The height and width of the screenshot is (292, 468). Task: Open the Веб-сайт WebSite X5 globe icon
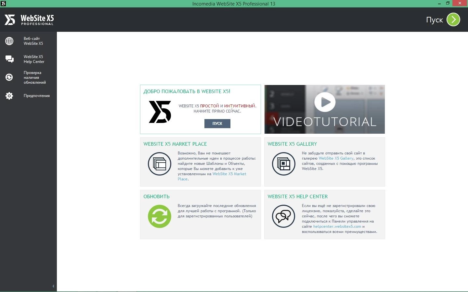click(x=9, y=41)
